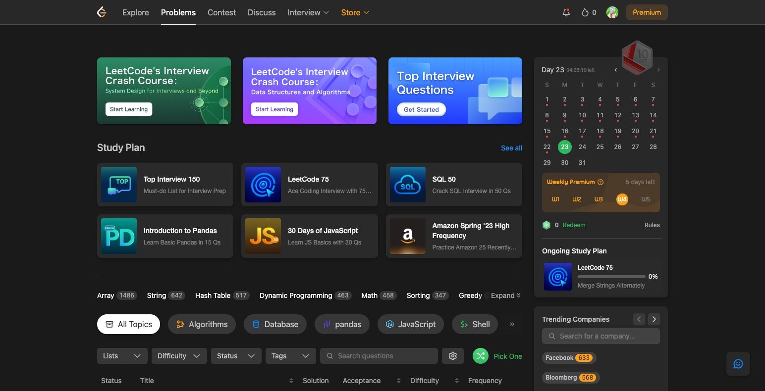Viewport: 765px width, 391px height.
Task: Click the Premium button
Action: click(647, 12)
